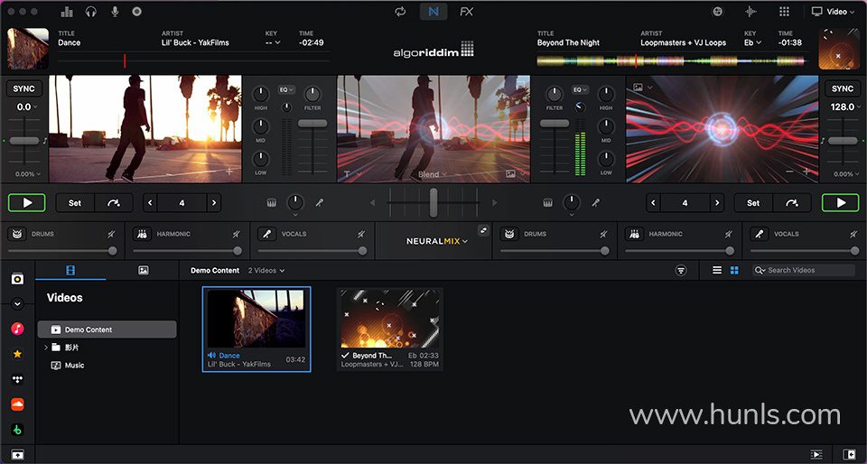The height and width of the screenshot is (464, 867).
Task: Click the waveform view icon in top right
Action: [750, 12]
